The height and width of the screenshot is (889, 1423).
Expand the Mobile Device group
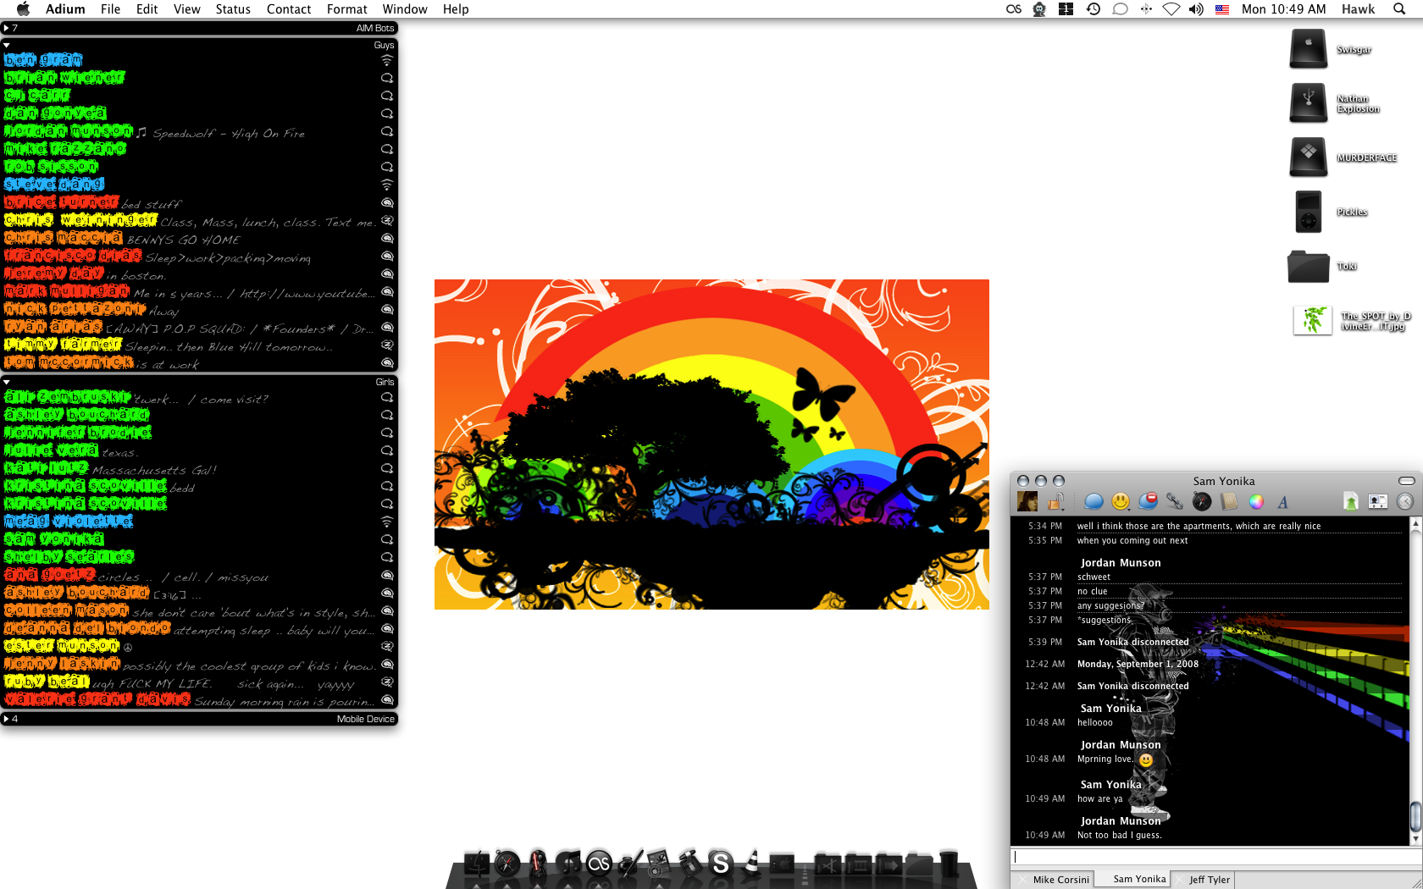coord(7,719)
